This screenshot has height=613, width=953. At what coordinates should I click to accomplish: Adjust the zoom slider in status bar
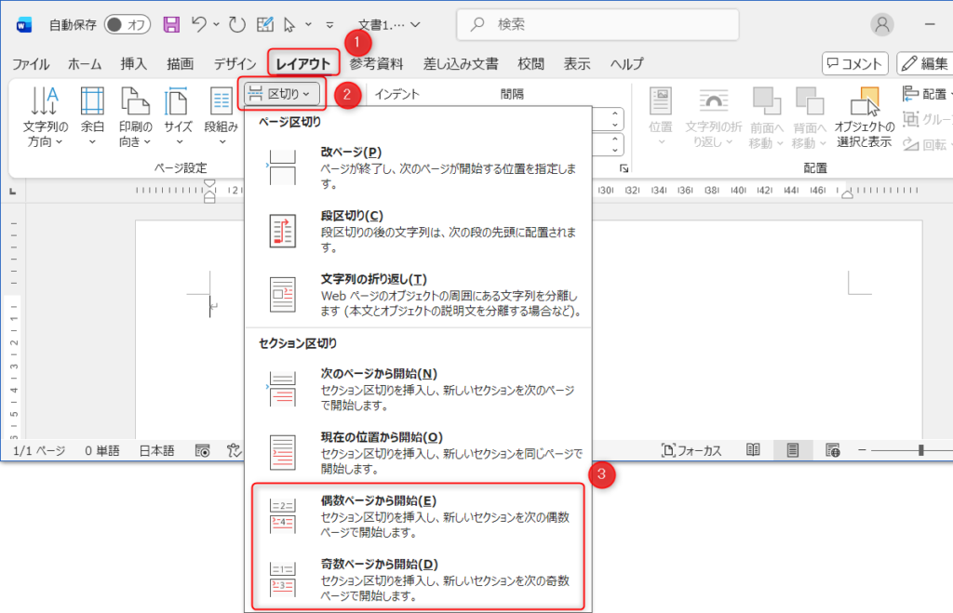pos(920,450)
